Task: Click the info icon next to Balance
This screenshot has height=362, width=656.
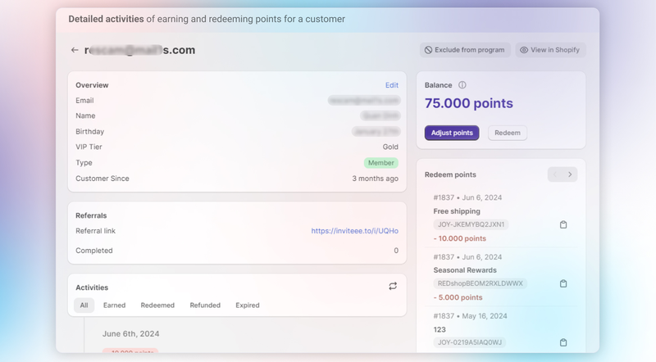Action: click(x=462, y=85)
